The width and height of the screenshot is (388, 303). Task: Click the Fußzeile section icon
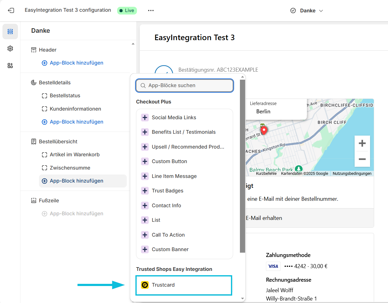(x=34, y=200)
